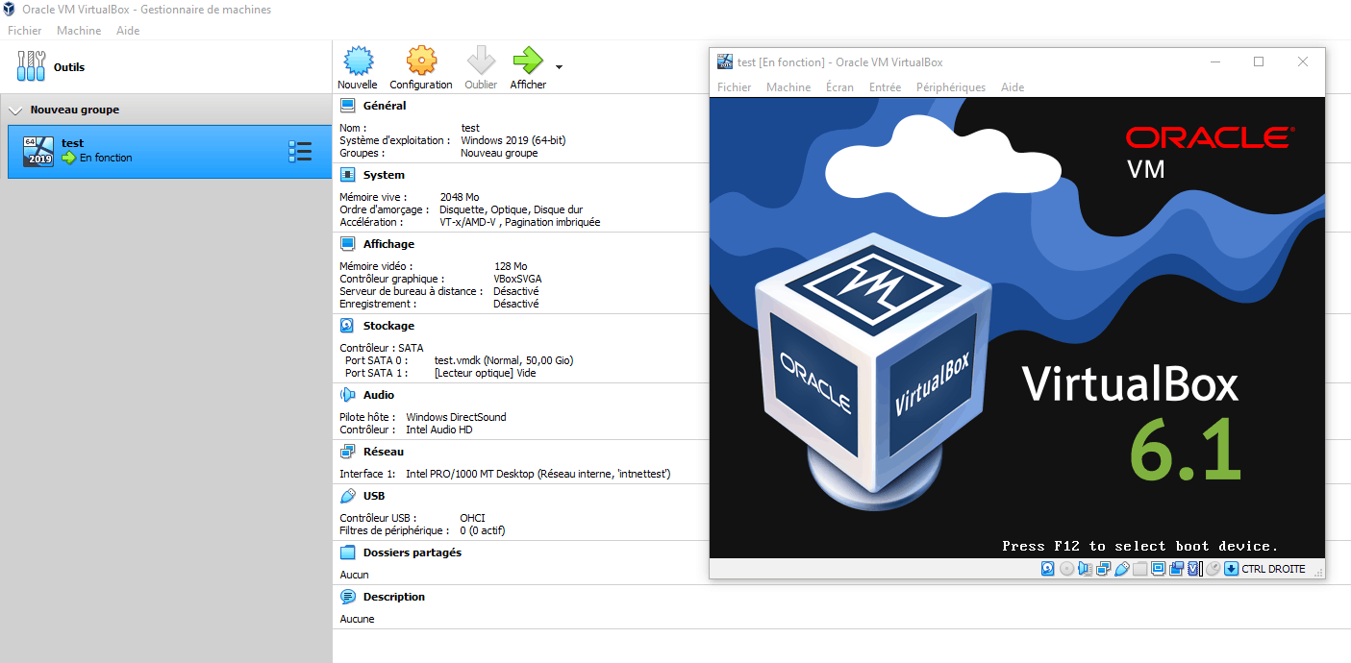Click network adapters icon in VM status bar
This screenshot has height=663, width=1351.
click(1103, 569)
